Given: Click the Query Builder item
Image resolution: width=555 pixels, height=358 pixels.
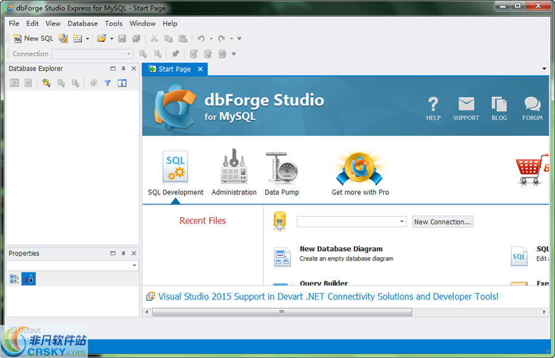Looking at the screenshot, I should [324, 283].
